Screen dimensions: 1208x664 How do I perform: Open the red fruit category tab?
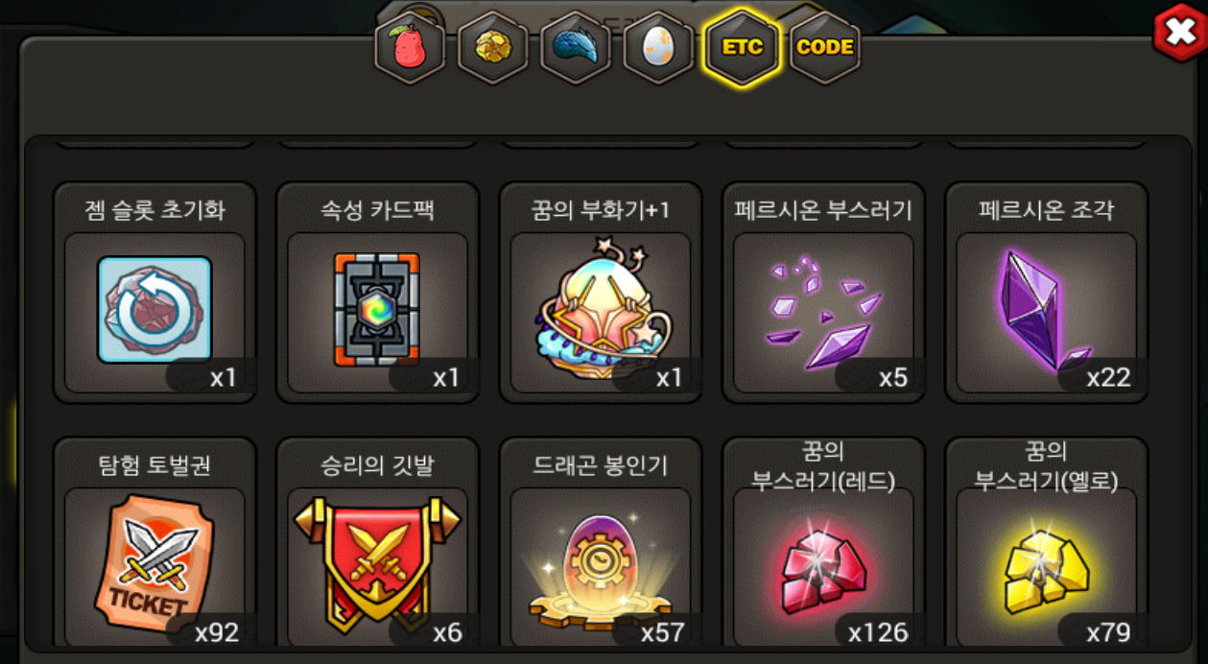click(410, 47)
